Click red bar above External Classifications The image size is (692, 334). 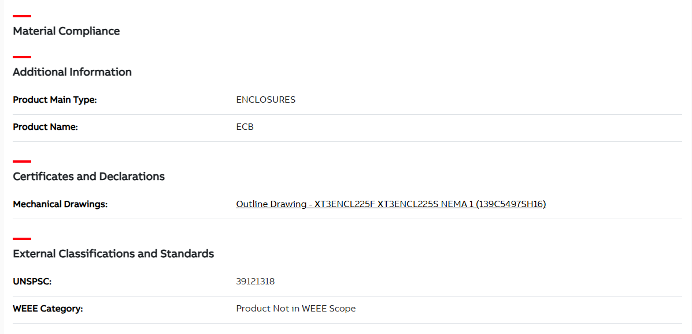(x=22, y=239)
